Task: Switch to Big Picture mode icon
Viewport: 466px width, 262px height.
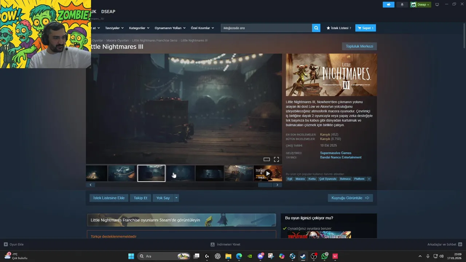Action: click(437, 4)
